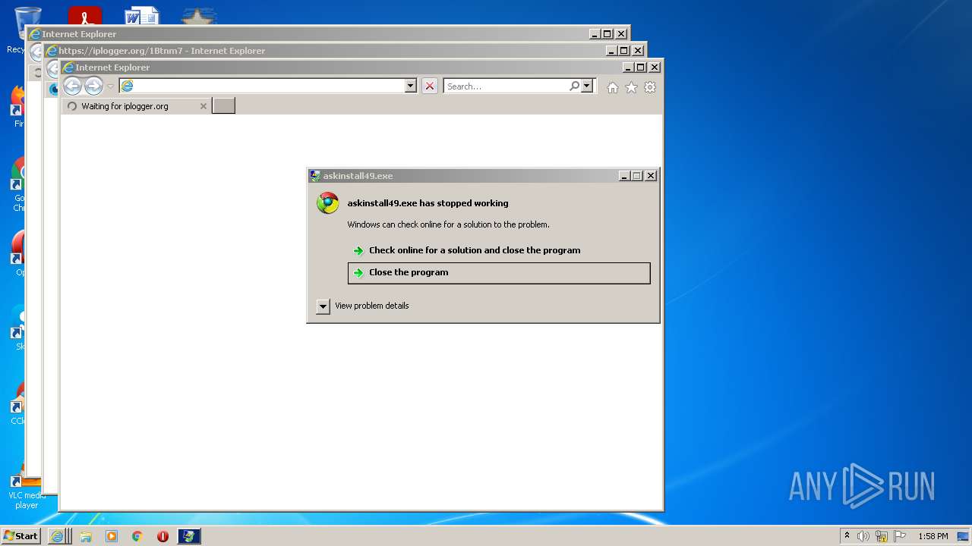Image resolution: width=972 pixels, height=546 pixels.
Task: Click the network tray icon
Action: coord(882,536)
